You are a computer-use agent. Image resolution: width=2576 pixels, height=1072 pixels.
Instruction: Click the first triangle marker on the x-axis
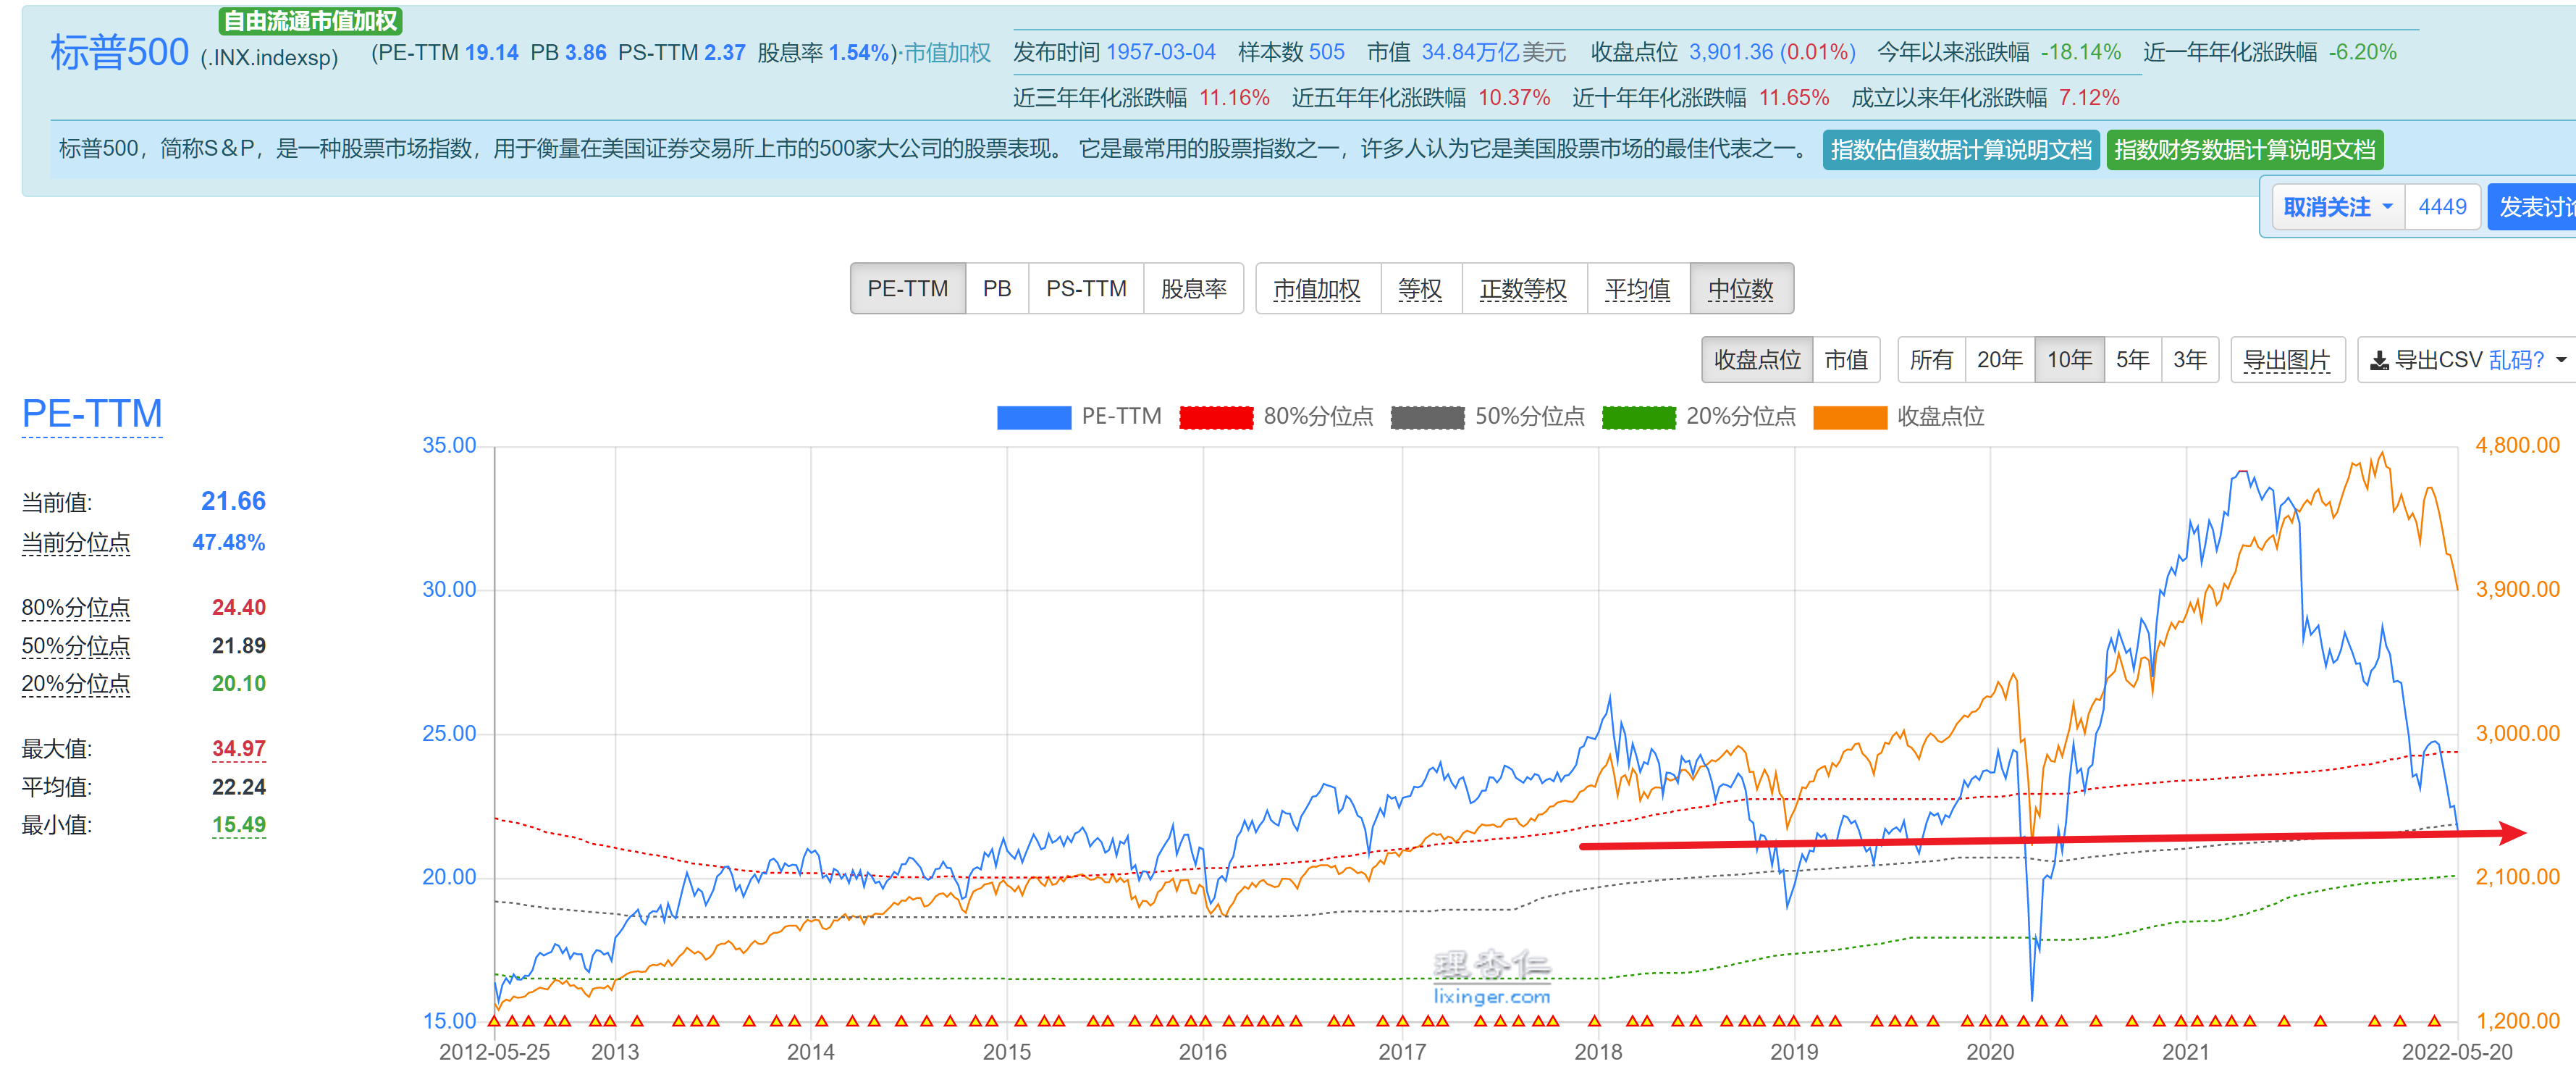(x=494, y=1021)
